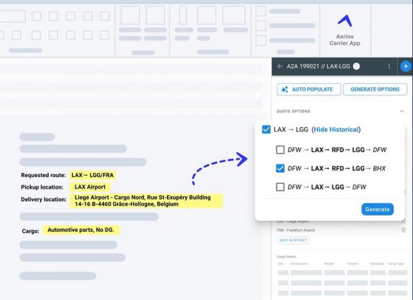Delete the LGG Liege Airport entry

[x=404, y=221]
